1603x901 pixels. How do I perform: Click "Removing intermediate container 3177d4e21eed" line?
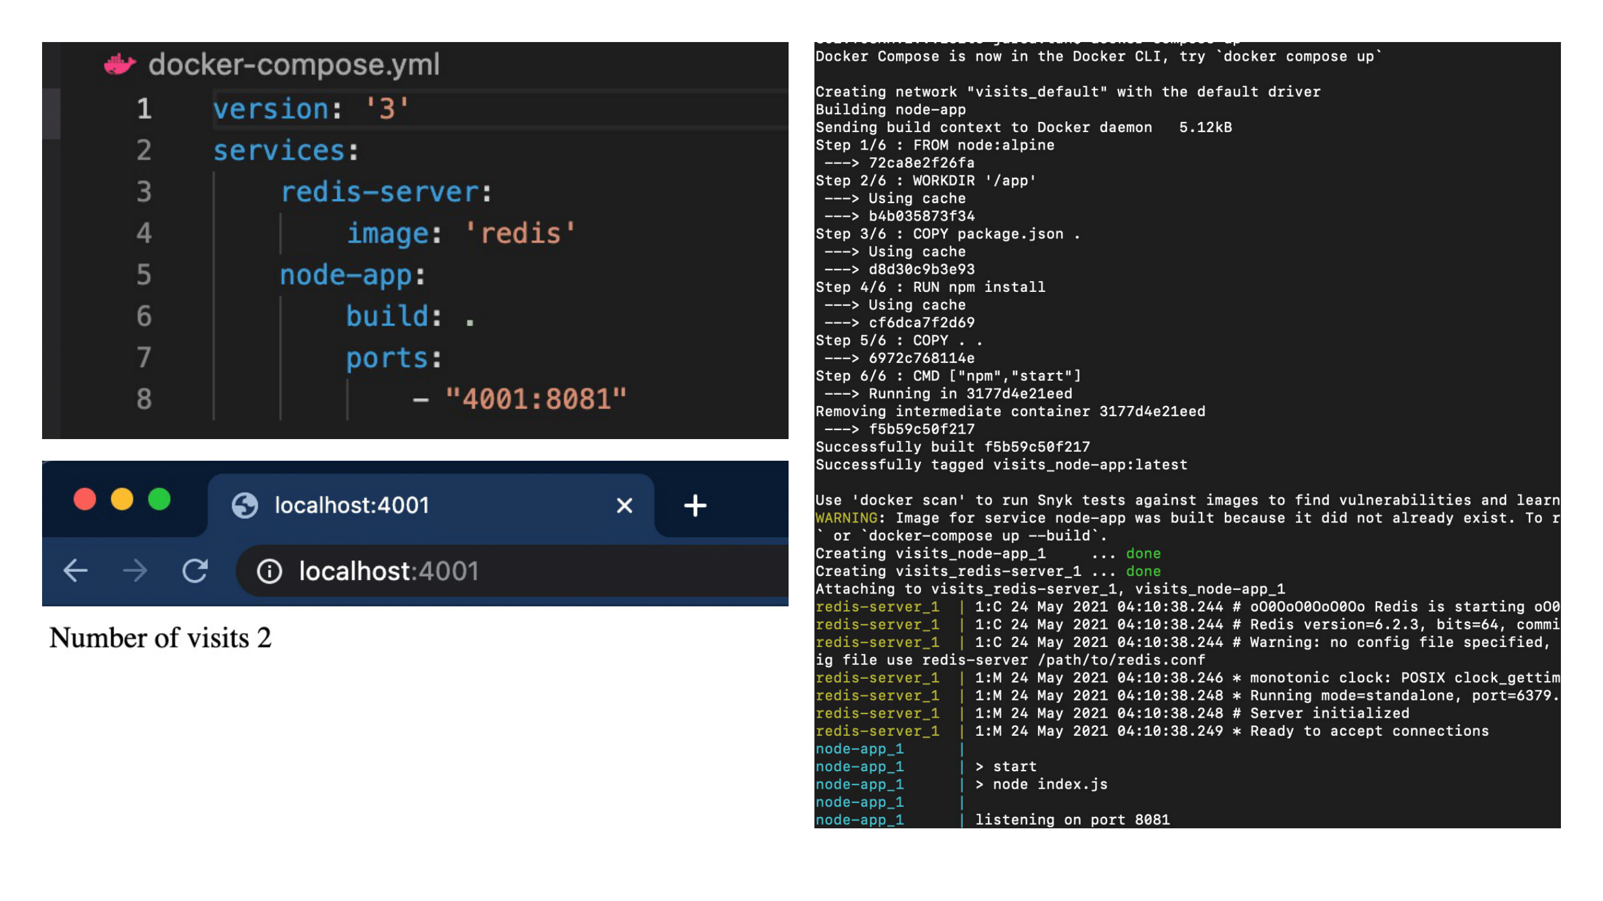[x=1010, y=411]
